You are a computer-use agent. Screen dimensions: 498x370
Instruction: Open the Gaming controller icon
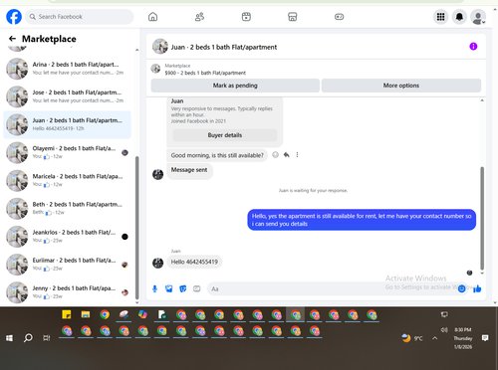[x=339, y=17]
